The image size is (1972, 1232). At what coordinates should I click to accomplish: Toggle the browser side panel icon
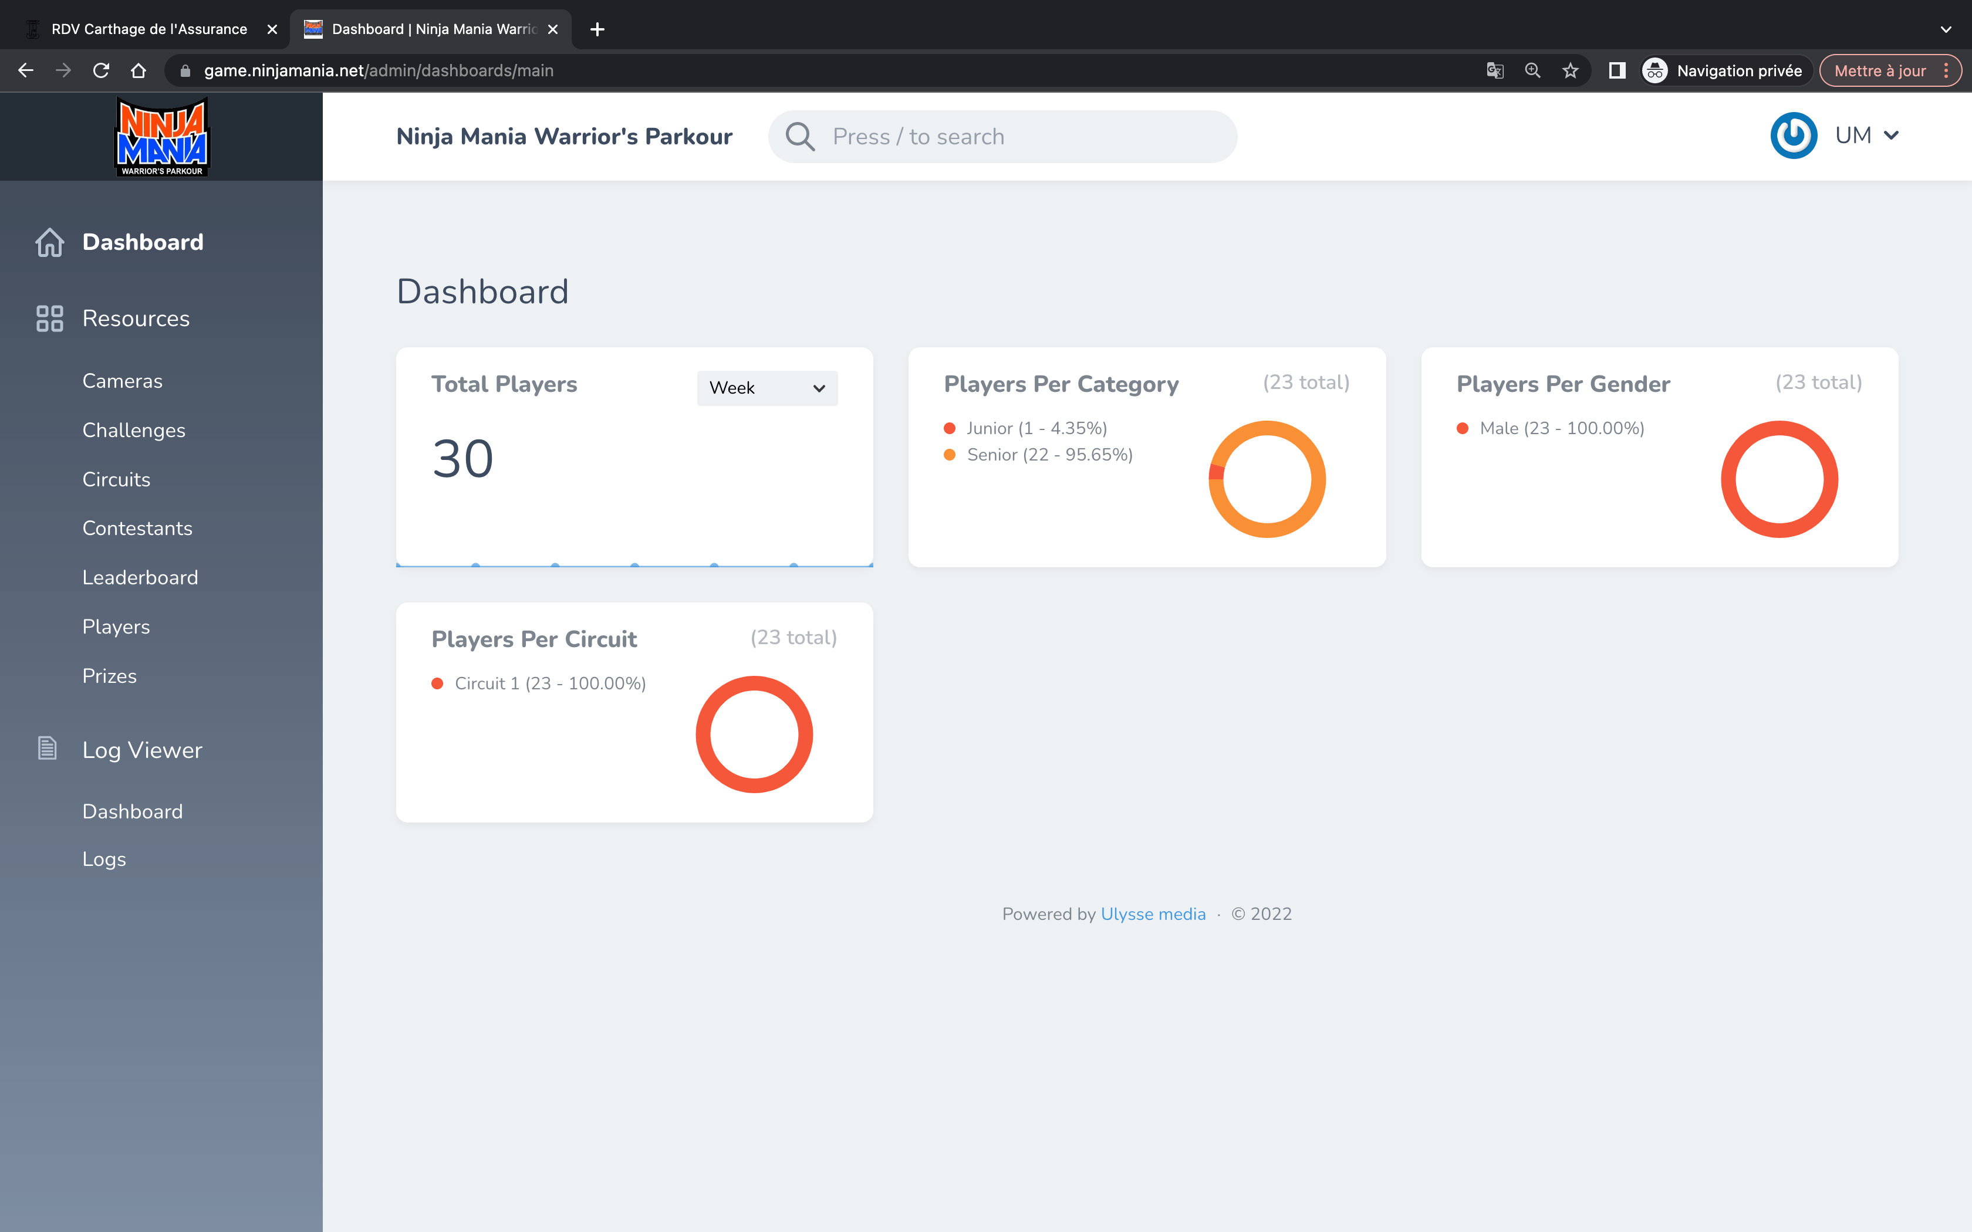click(x=1617, y=71)
